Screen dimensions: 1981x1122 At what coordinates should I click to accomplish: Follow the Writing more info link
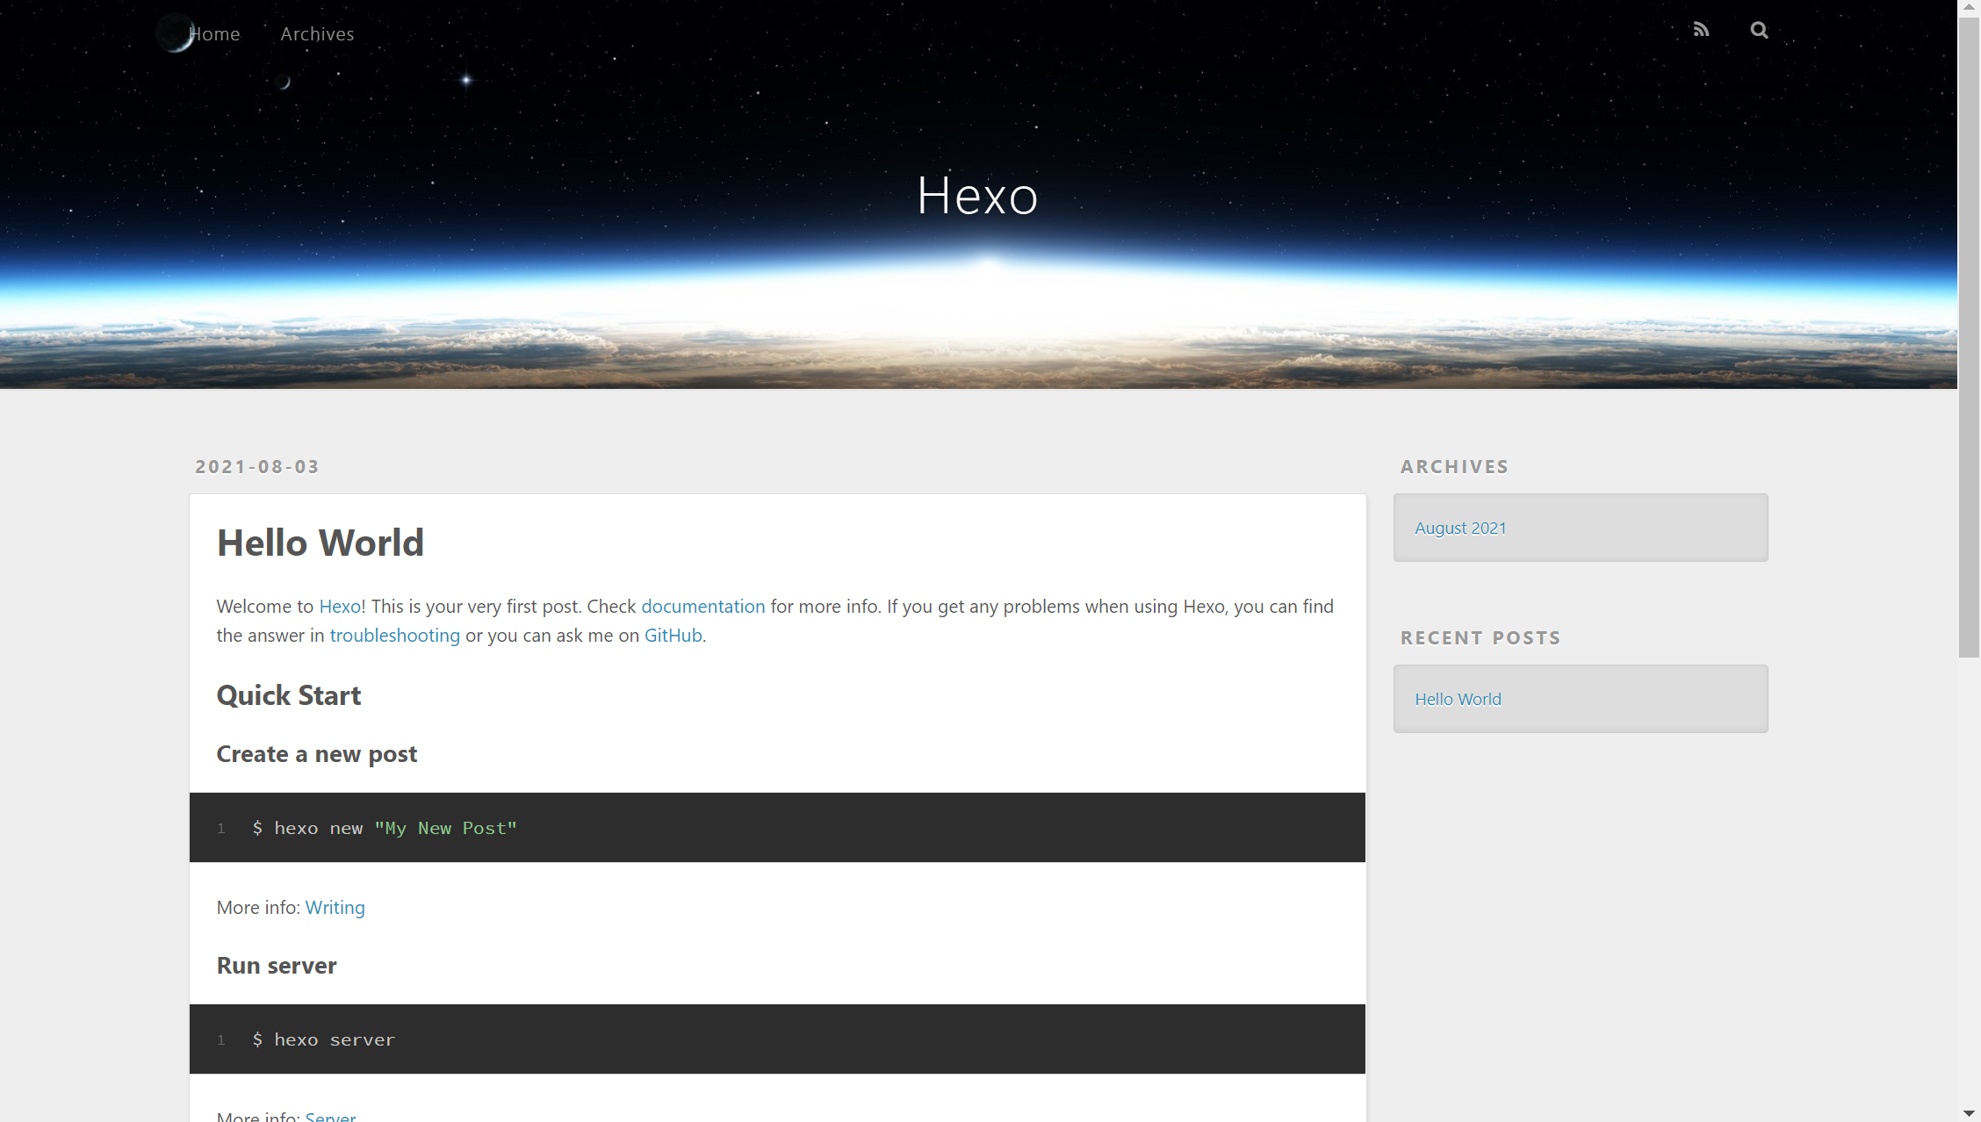[335, 907]
